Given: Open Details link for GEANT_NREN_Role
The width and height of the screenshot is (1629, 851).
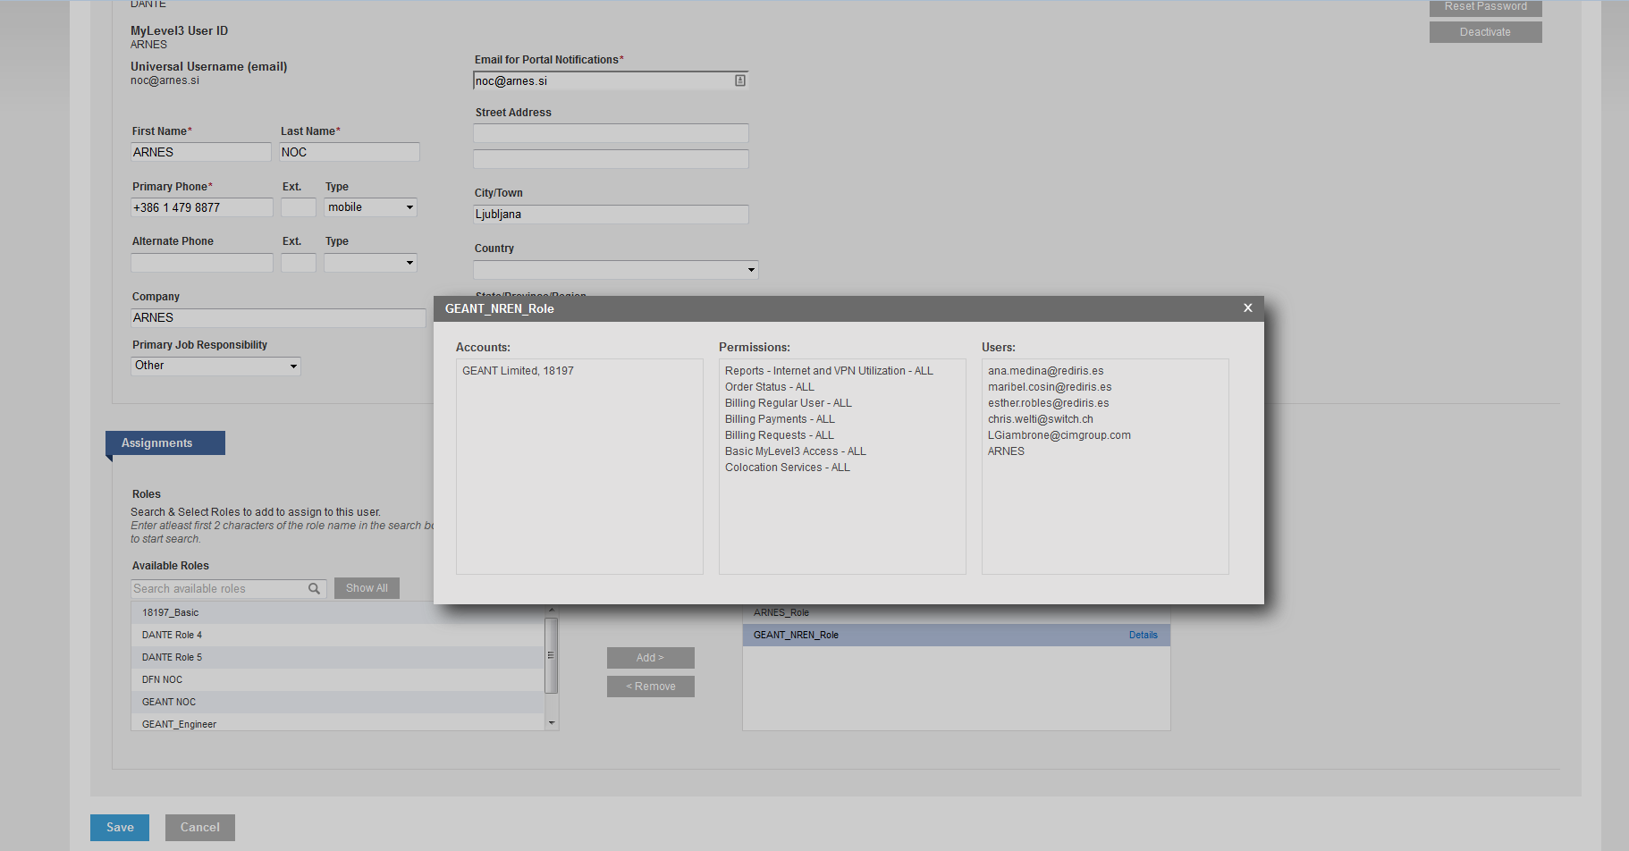Looking at the screenshot, I should 1143,635.
